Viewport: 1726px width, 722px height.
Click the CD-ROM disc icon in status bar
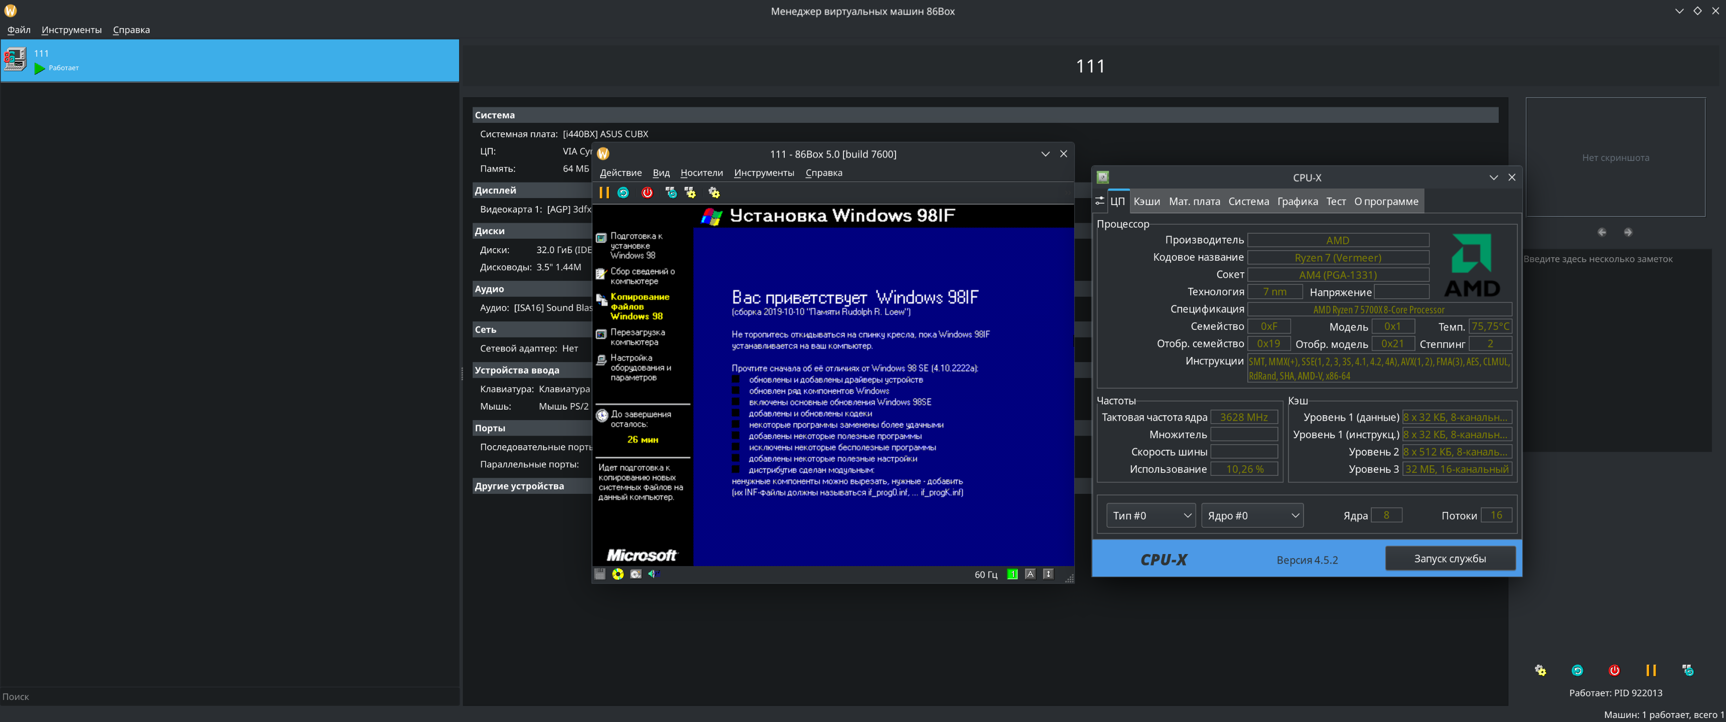pos(618,574)
